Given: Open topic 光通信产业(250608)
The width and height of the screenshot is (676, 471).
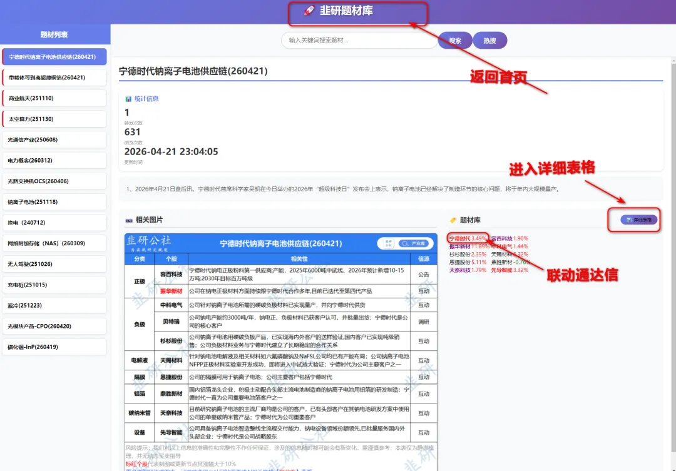Looking at the screenshot, I should 54,139.
